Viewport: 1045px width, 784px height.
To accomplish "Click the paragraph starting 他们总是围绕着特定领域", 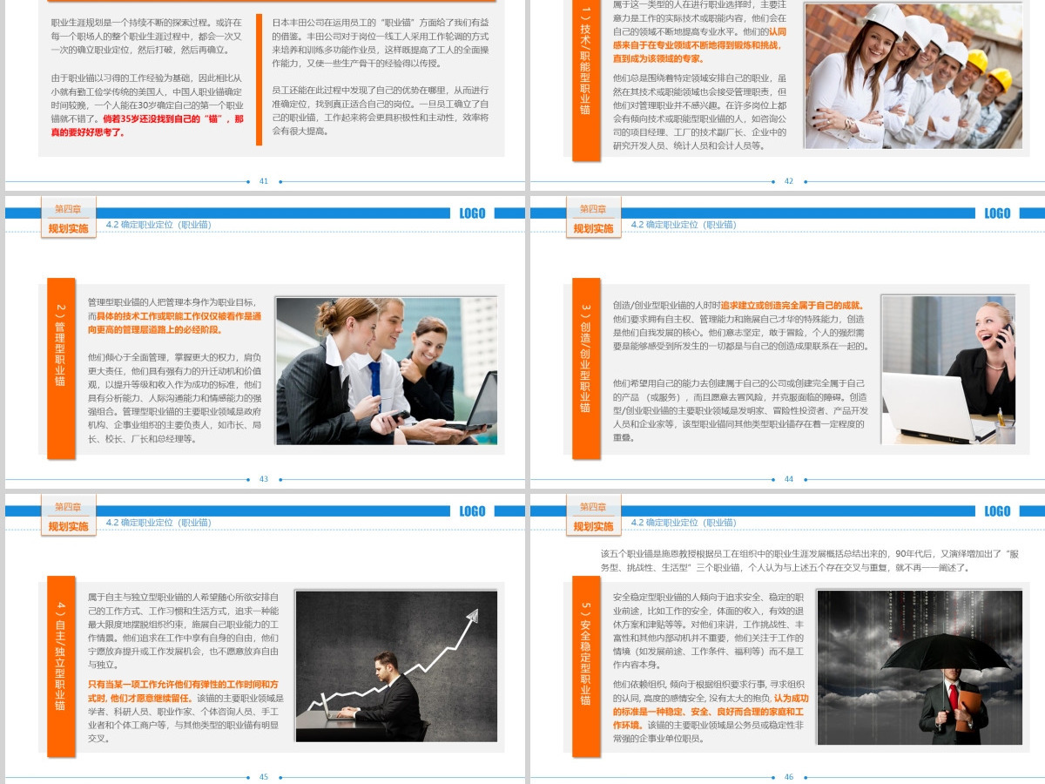I will tap(700, 112).
